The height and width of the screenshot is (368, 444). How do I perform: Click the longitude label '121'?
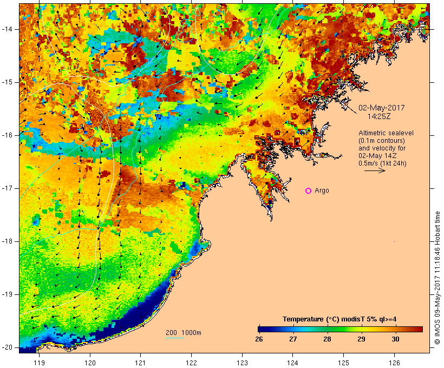(x=140, y=363)
